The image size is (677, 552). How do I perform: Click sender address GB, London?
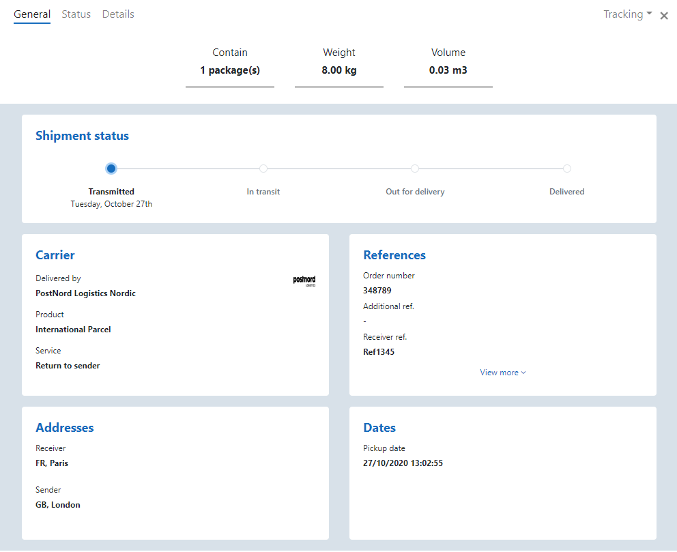coord(58,505)
